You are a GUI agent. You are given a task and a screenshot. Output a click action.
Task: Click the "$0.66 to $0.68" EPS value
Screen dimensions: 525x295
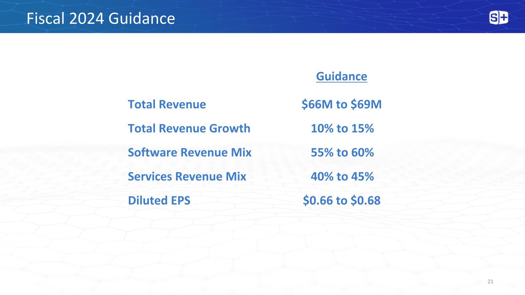342,200
